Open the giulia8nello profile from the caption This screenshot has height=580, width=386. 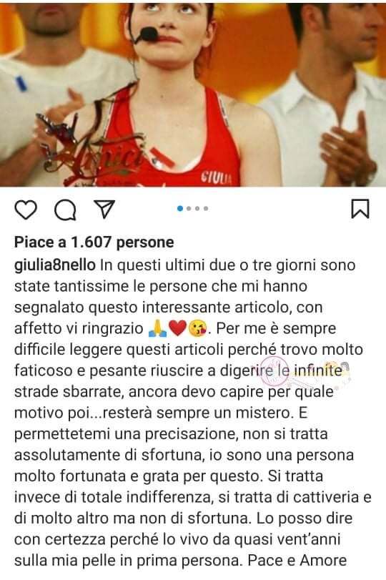pos(55,265)
